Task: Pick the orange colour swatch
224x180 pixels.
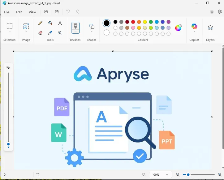Action: (139, 22)
